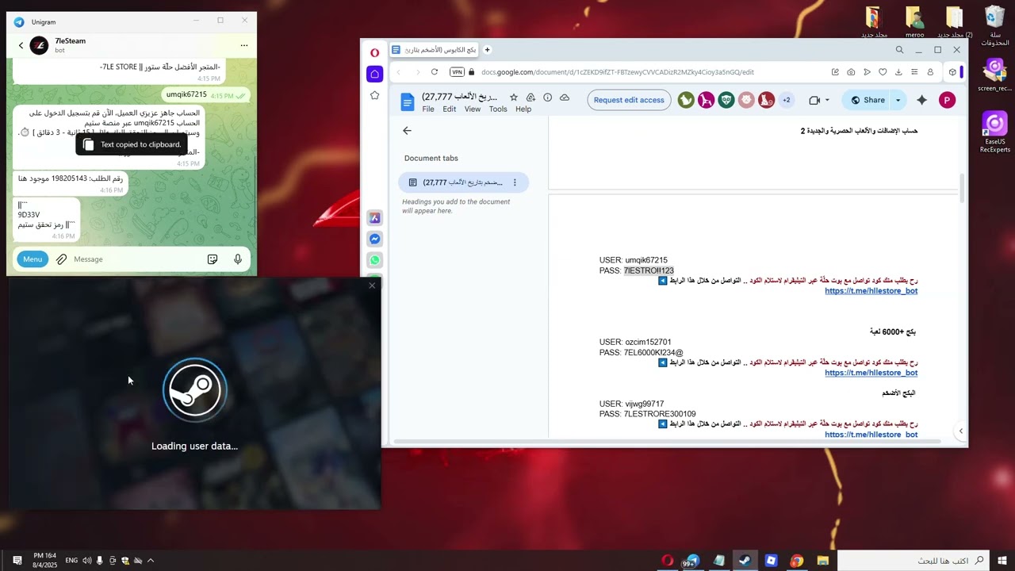Viewport: 1015px width, 571px height.
Task: Open Windows Start button
Action: pos(1002,561)
